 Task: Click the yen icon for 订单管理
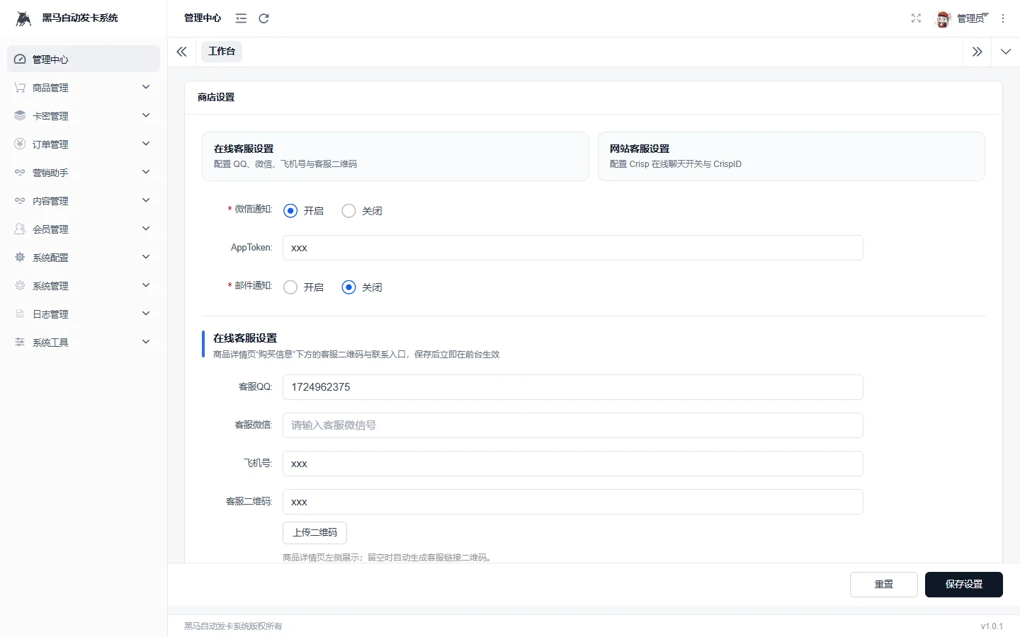click(x=20, y=144)
